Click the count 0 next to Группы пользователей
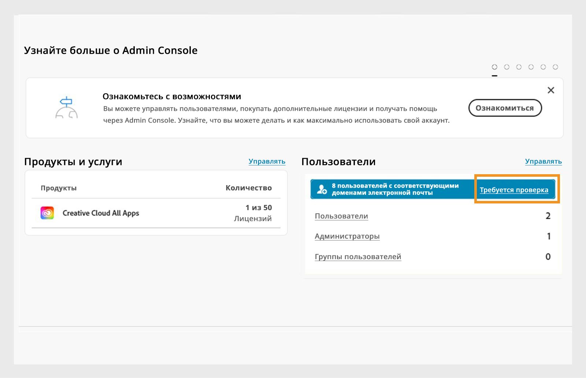This screenshot has height=378, width=586. click(548, 257)
